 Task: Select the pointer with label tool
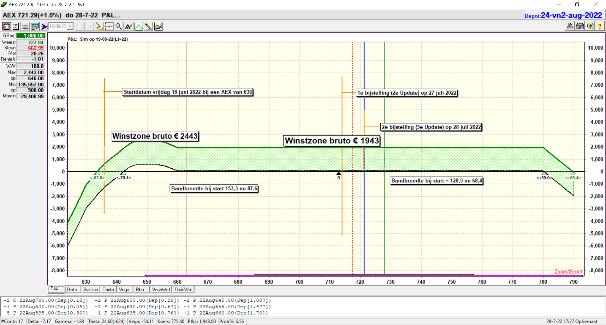pyautogui.click(x=99, y=26)
